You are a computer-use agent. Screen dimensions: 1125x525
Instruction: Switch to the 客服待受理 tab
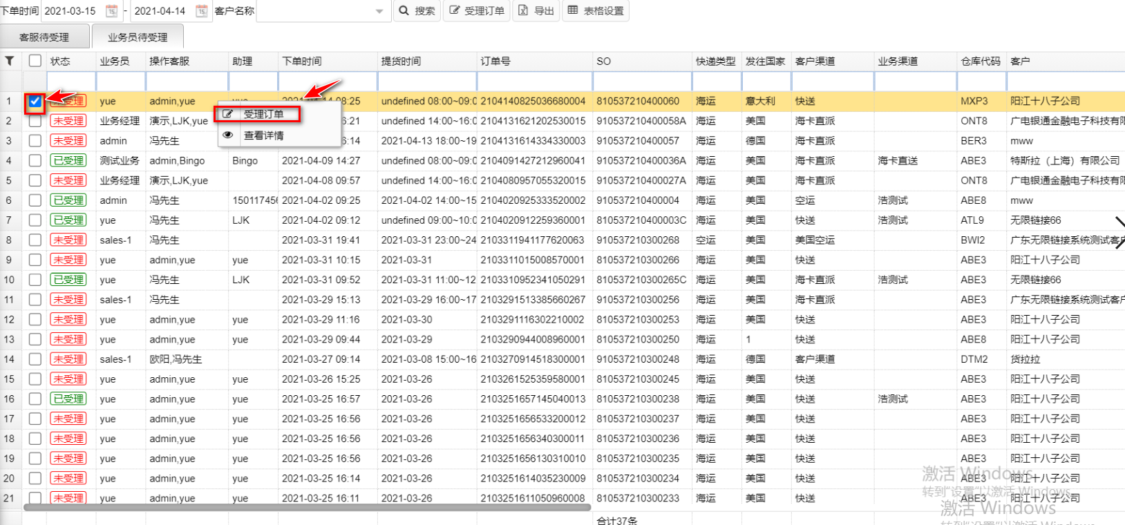click(x=44, y=37)
